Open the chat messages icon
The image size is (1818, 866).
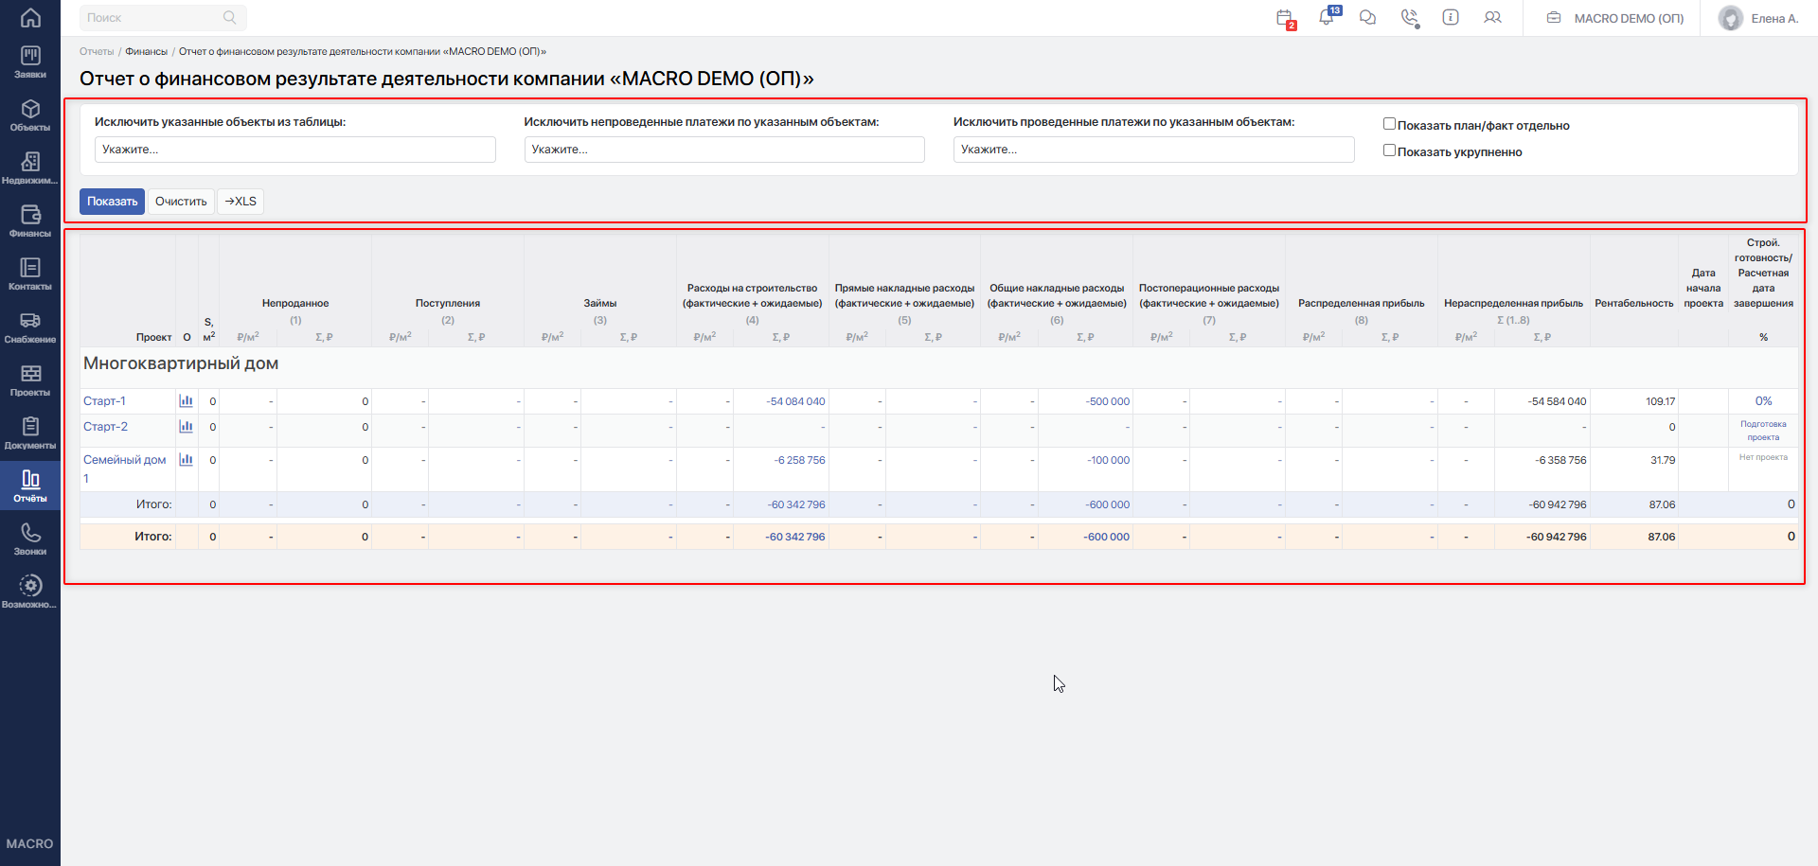click(x=1367, y=17)
